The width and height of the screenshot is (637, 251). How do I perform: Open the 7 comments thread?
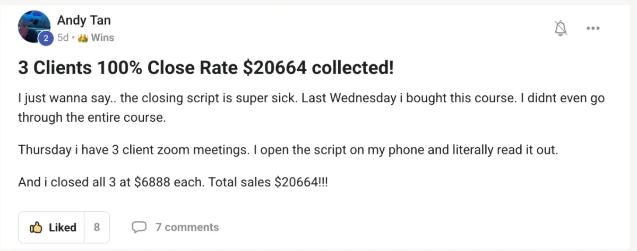pyautogui.click(x=186, y=227)
